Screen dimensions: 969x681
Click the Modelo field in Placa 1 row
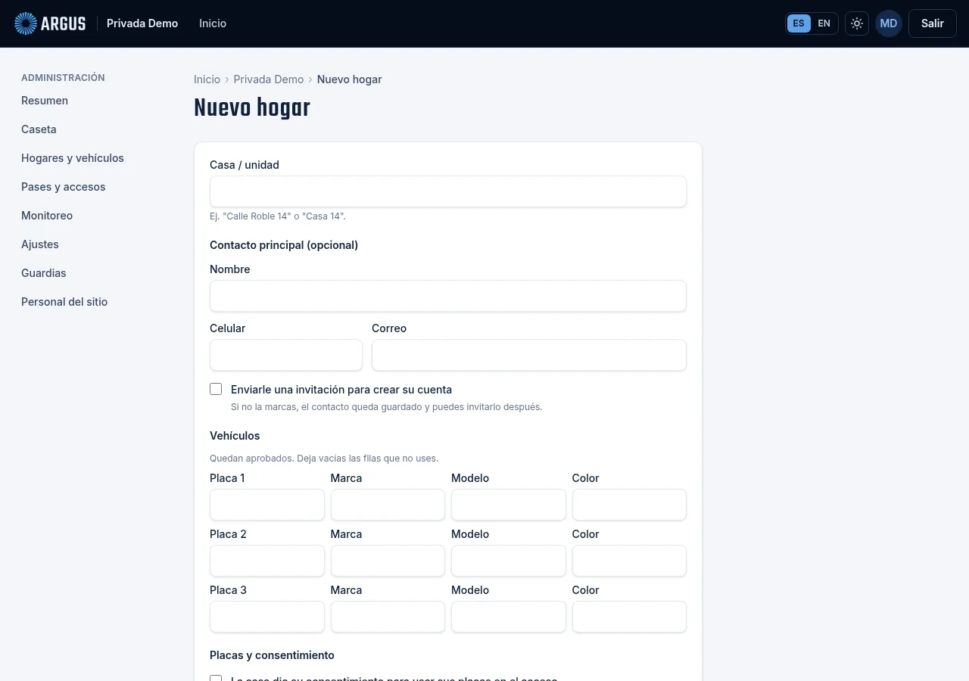click(x=509, y=505)
